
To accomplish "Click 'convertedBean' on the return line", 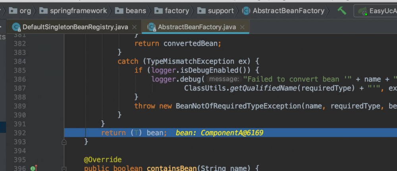I will pos(191,44).
